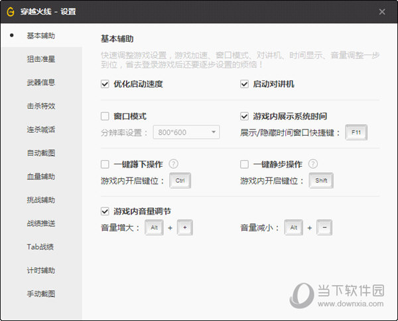Click the Alt key for 音量减小
This screenshot has height=321, width=398.
[x=294, y=227]
